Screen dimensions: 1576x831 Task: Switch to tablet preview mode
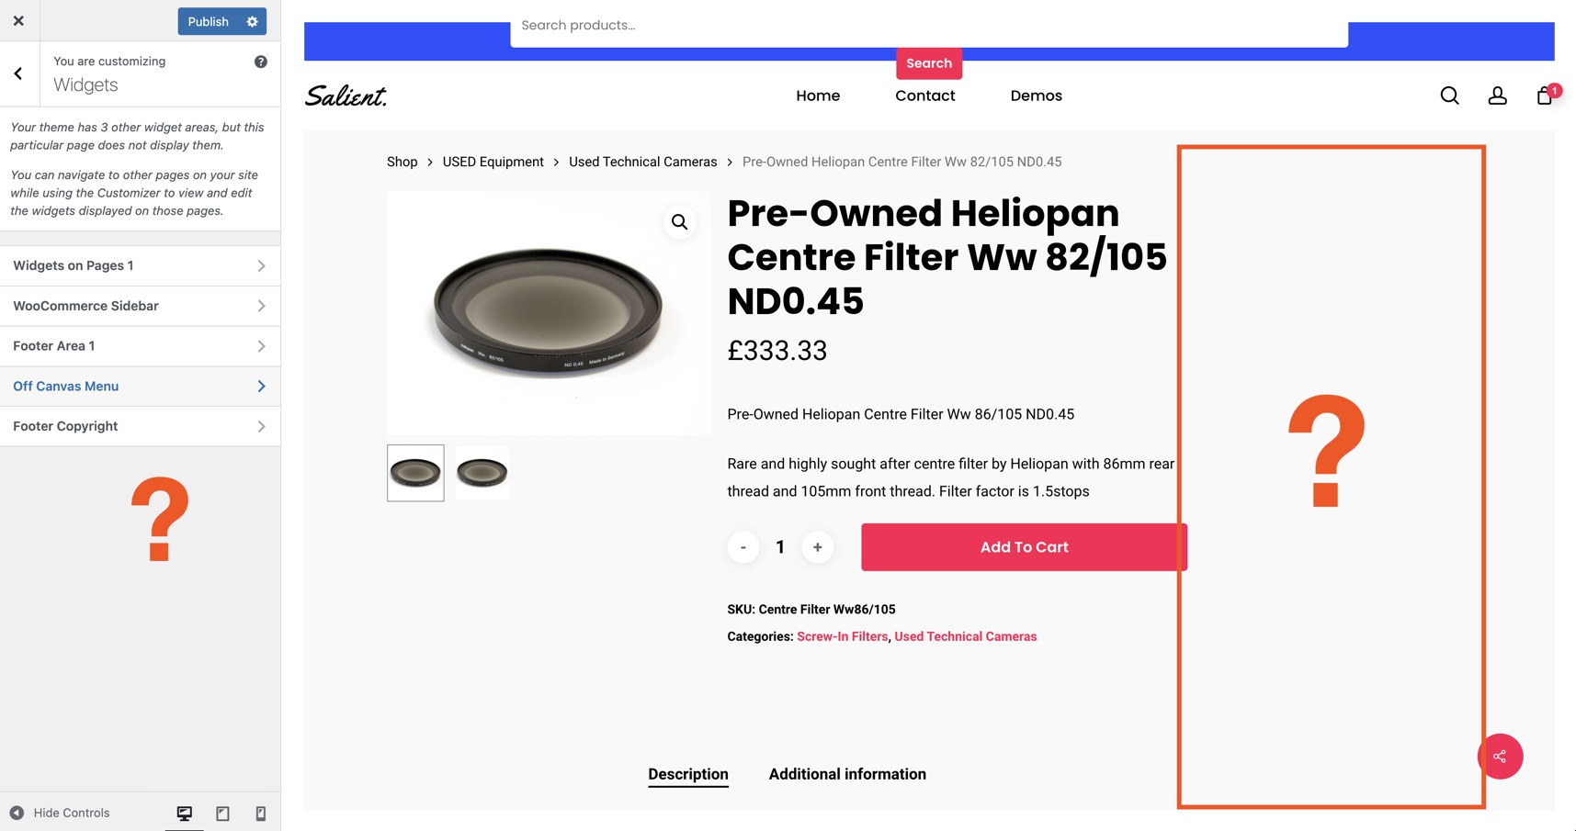click(x=222, y=814)
